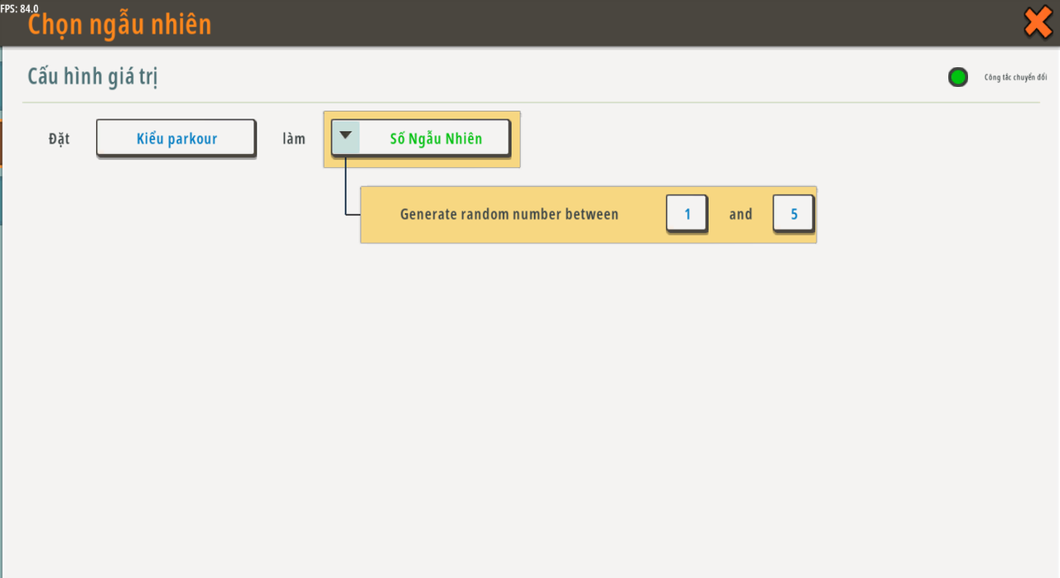The width and height of the screenshot is (1060, 578).
Task: Click the làm label before the dropdown
Action: click(x=294, y=138)
